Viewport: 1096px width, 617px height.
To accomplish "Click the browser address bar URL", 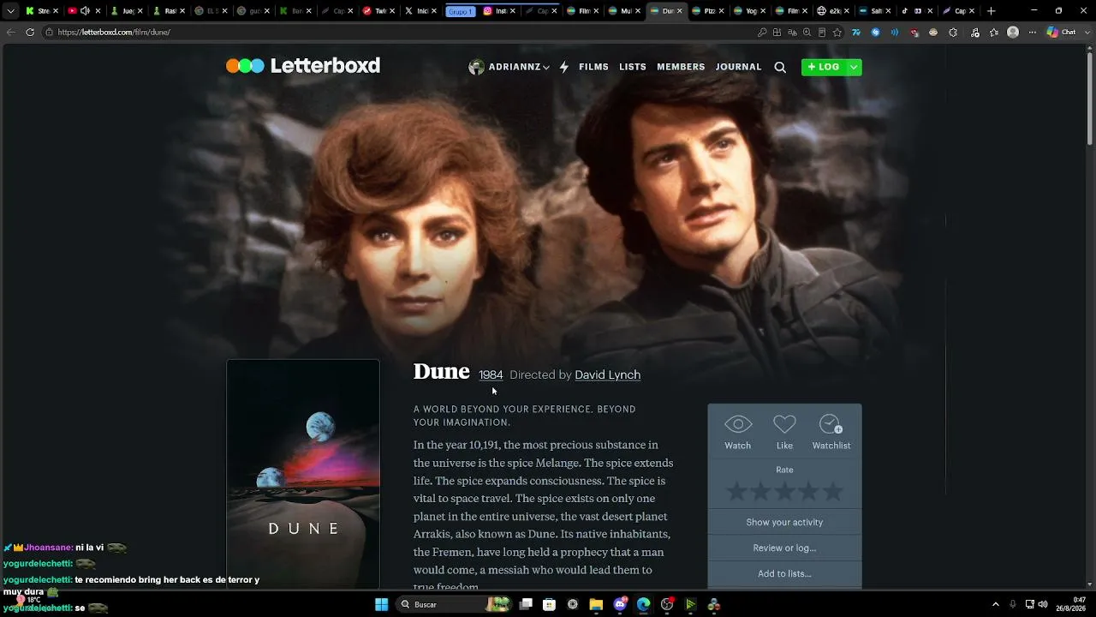I will (114, 33).
